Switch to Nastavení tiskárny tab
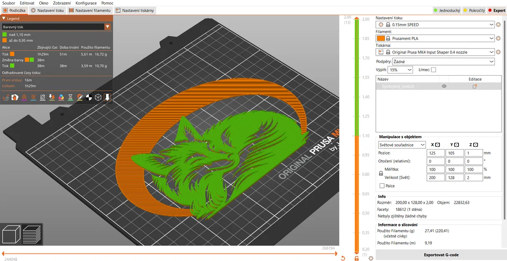Image resolution: width=507 pixels, height=261 pixels. tap(135, 10)
